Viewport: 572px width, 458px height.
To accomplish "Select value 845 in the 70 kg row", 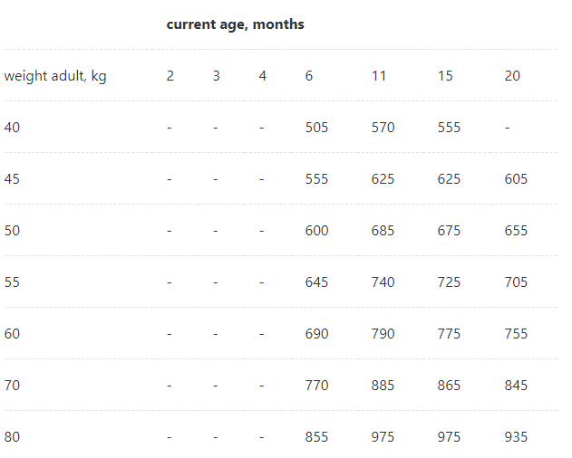I will point(516,385).
